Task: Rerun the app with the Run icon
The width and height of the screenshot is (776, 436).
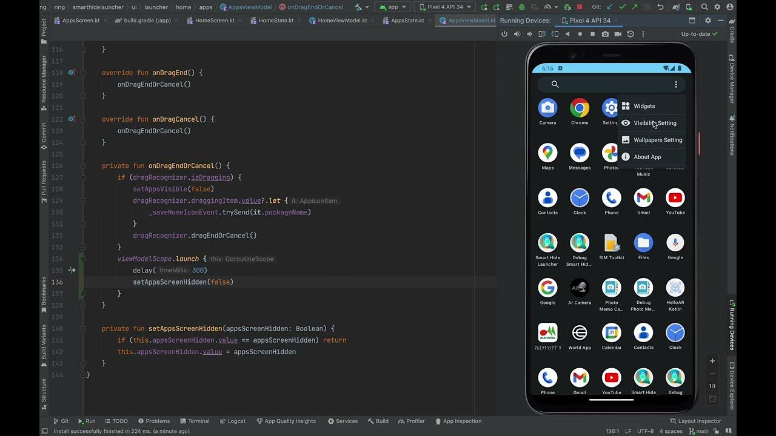Action: (x=484, y=7)
